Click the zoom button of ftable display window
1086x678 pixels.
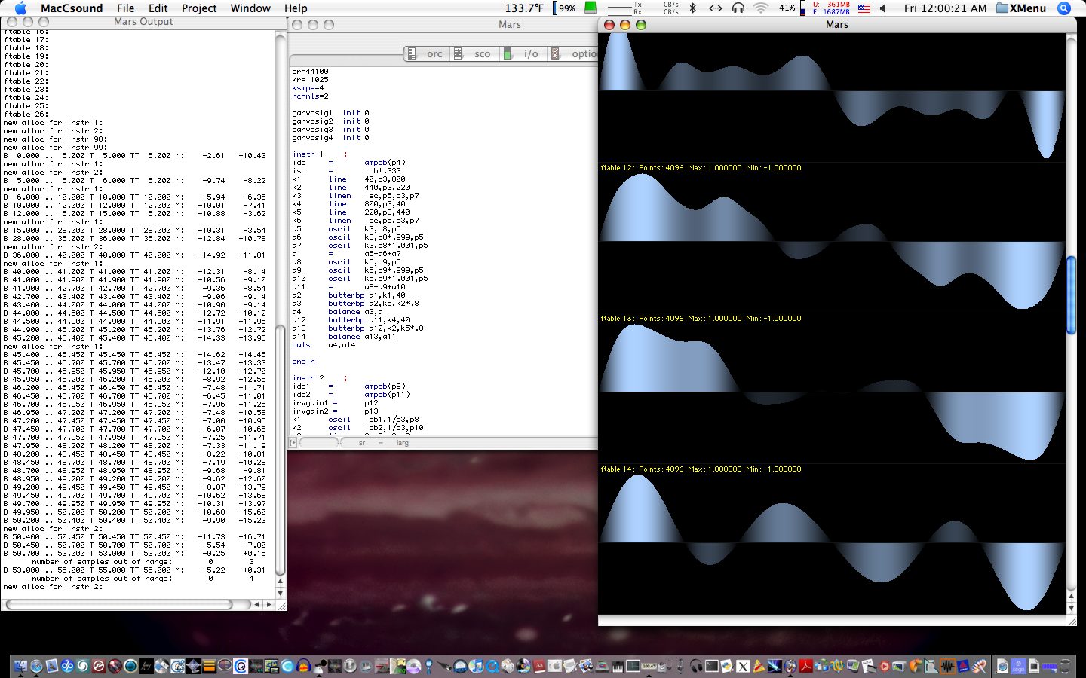pos(641,25)
